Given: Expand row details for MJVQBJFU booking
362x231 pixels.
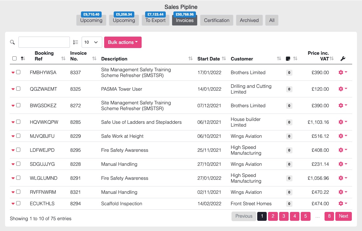Looking at the screenshot, I should click(x=13, y=136).
